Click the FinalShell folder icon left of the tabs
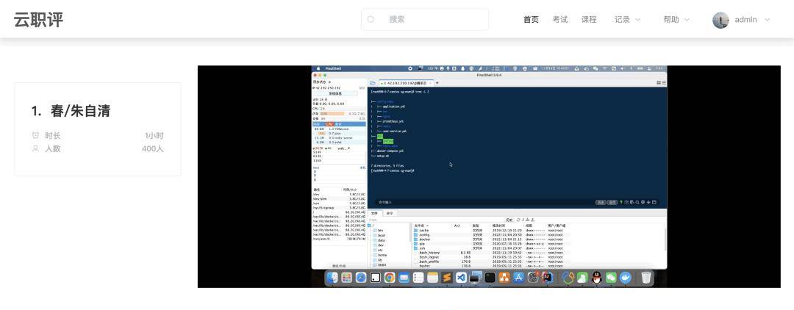Viewport: 794px width, 310px height. point(372,83)
